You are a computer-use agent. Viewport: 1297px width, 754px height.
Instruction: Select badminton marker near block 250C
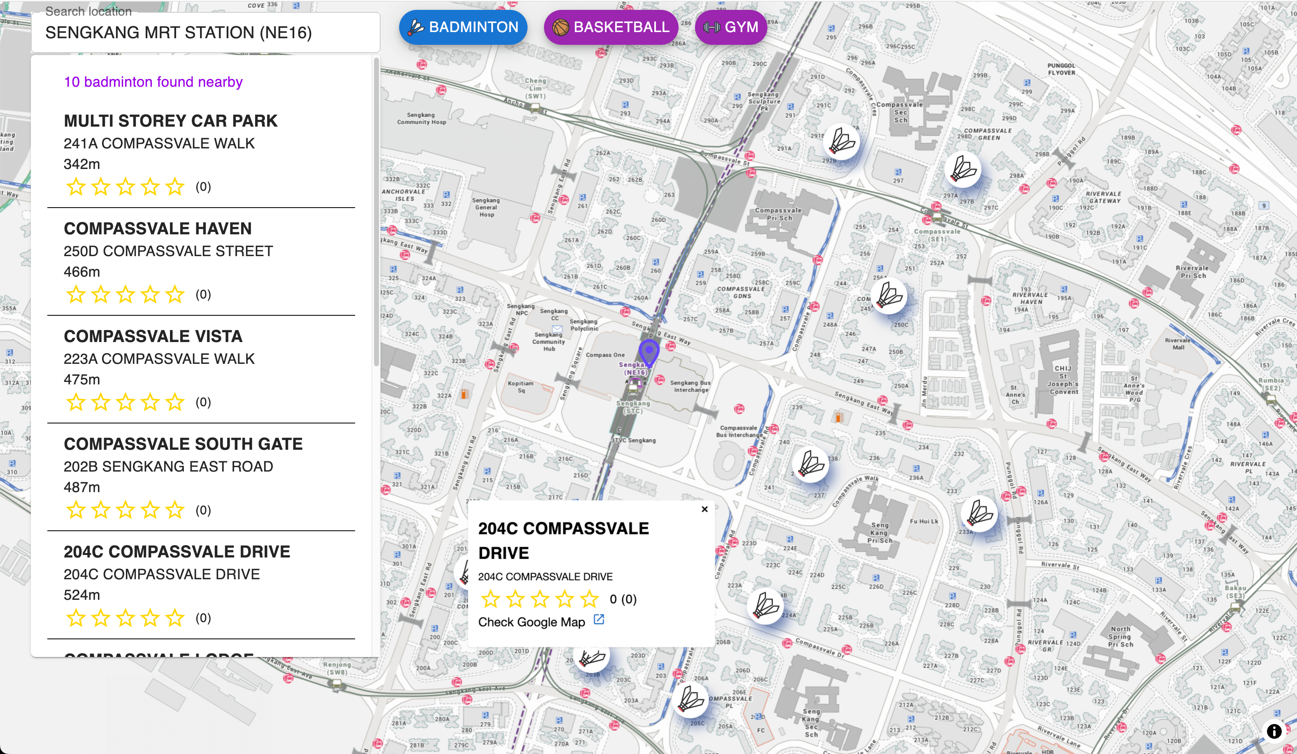[889, 296]
